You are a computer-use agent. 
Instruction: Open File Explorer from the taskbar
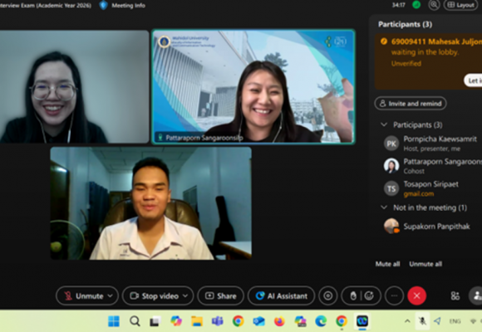(x=197, y=321)
